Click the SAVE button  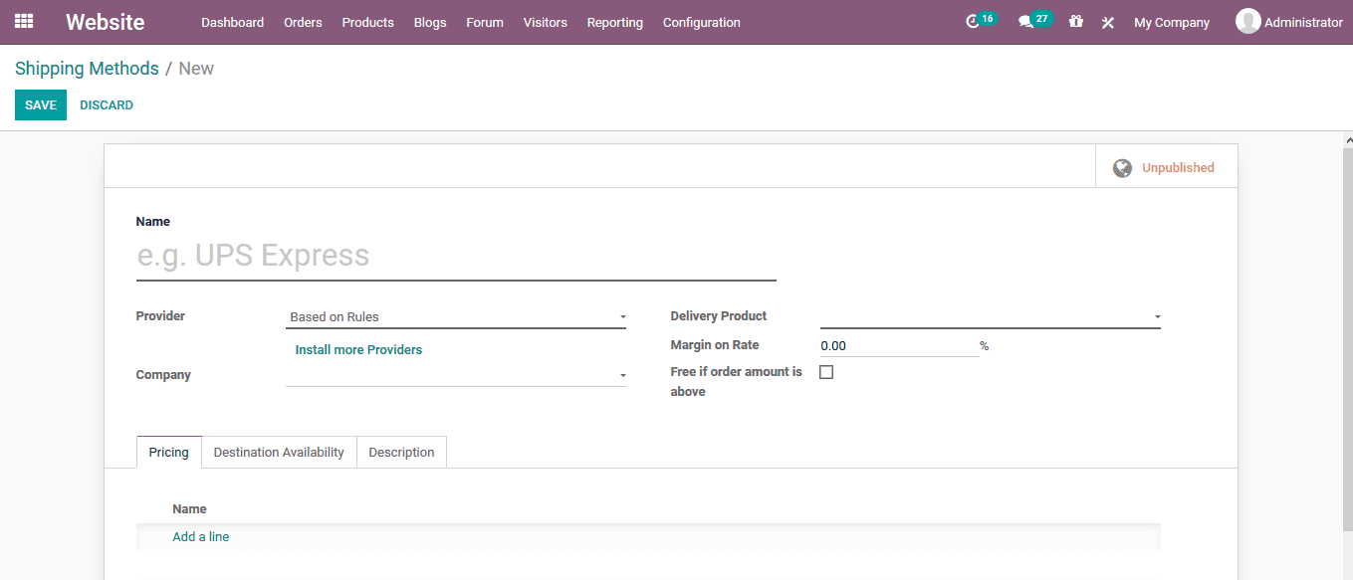coord(40,104)
